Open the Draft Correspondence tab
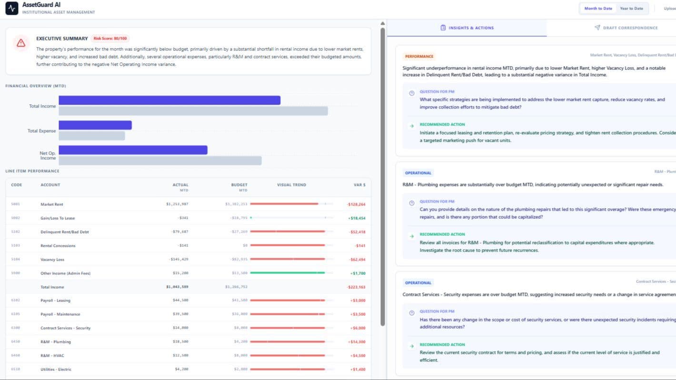676x380 pixels. [626, 28]
